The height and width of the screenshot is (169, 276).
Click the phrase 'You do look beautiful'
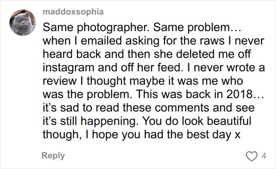coord(197,121)
